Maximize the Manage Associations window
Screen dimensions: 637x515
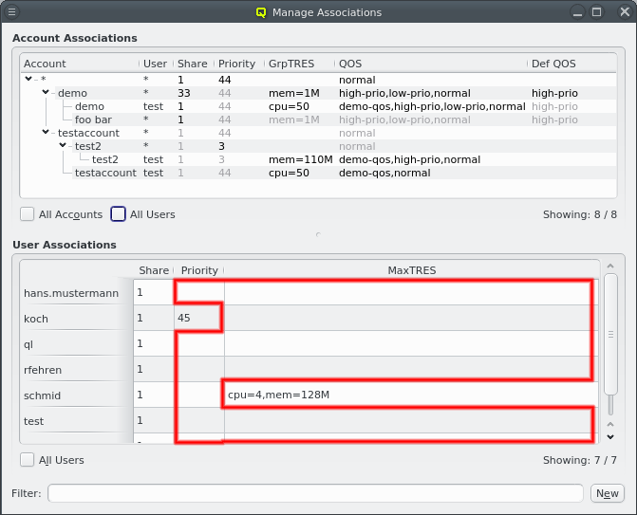tap(596, 11)
